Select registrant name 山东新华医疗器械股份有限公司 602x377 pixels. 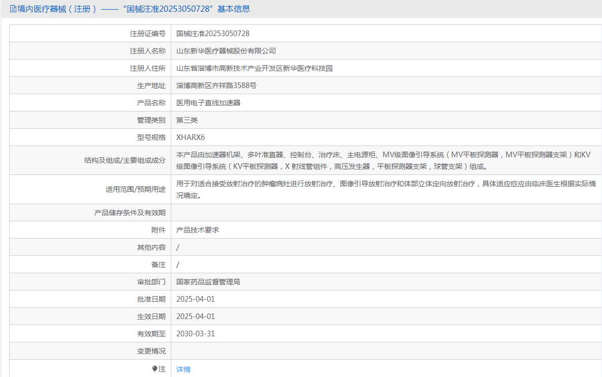(x=226, y=51)
